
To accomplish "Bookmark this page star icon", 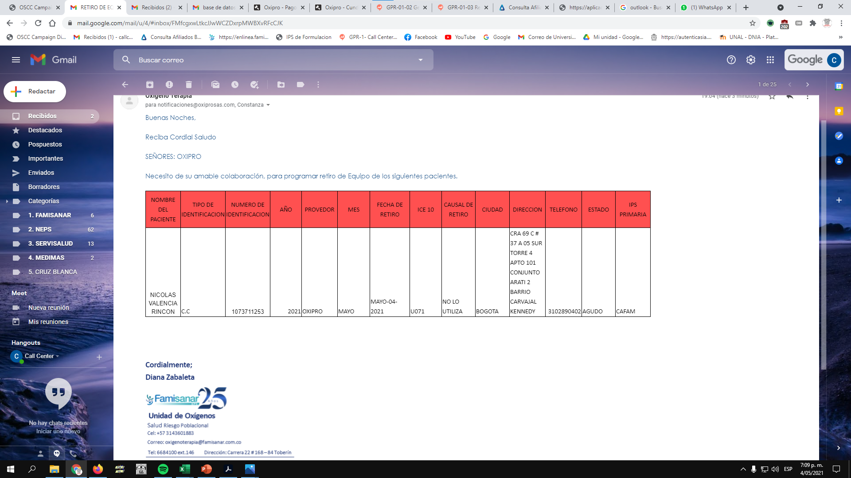I will (753, 23).
